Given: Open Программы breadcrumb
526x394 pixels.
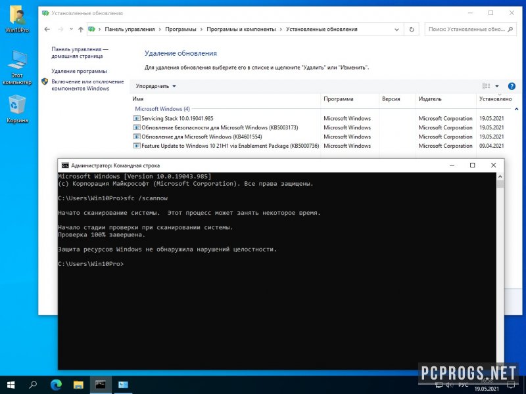Looking at the screenshot, I should tap(180, 29).
